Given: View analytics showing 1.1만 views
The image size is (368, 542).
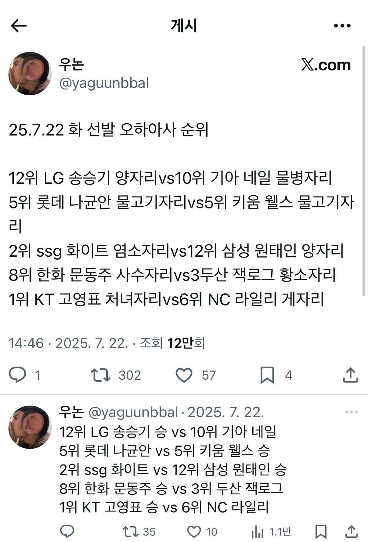Looking at the screenshot, I should pyautogui.click(x=257, y=532).
